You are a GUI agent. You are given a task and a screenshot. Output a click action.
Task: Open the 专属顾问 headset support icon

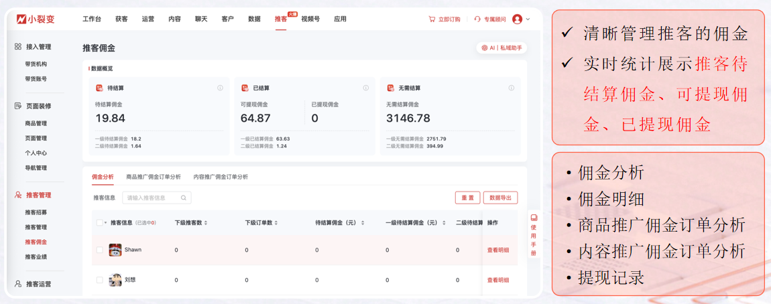coord(477,19)
